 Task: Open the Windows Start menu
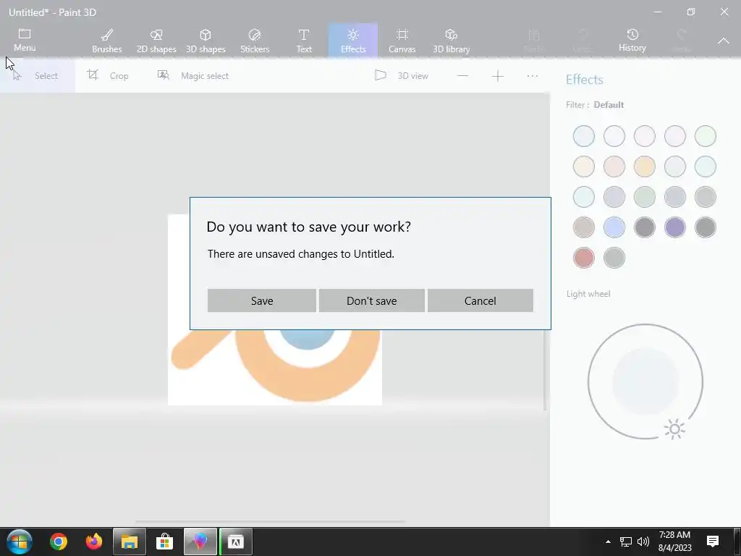pyautogui.click(x=20, y=542)
